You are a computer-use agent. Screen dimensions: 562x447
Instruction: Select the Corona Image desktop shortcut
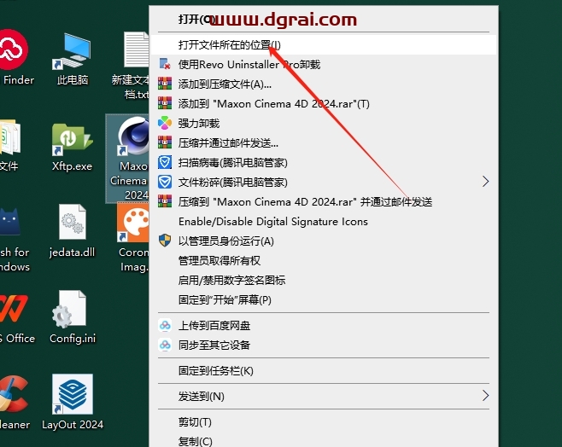tap(133, 238)
